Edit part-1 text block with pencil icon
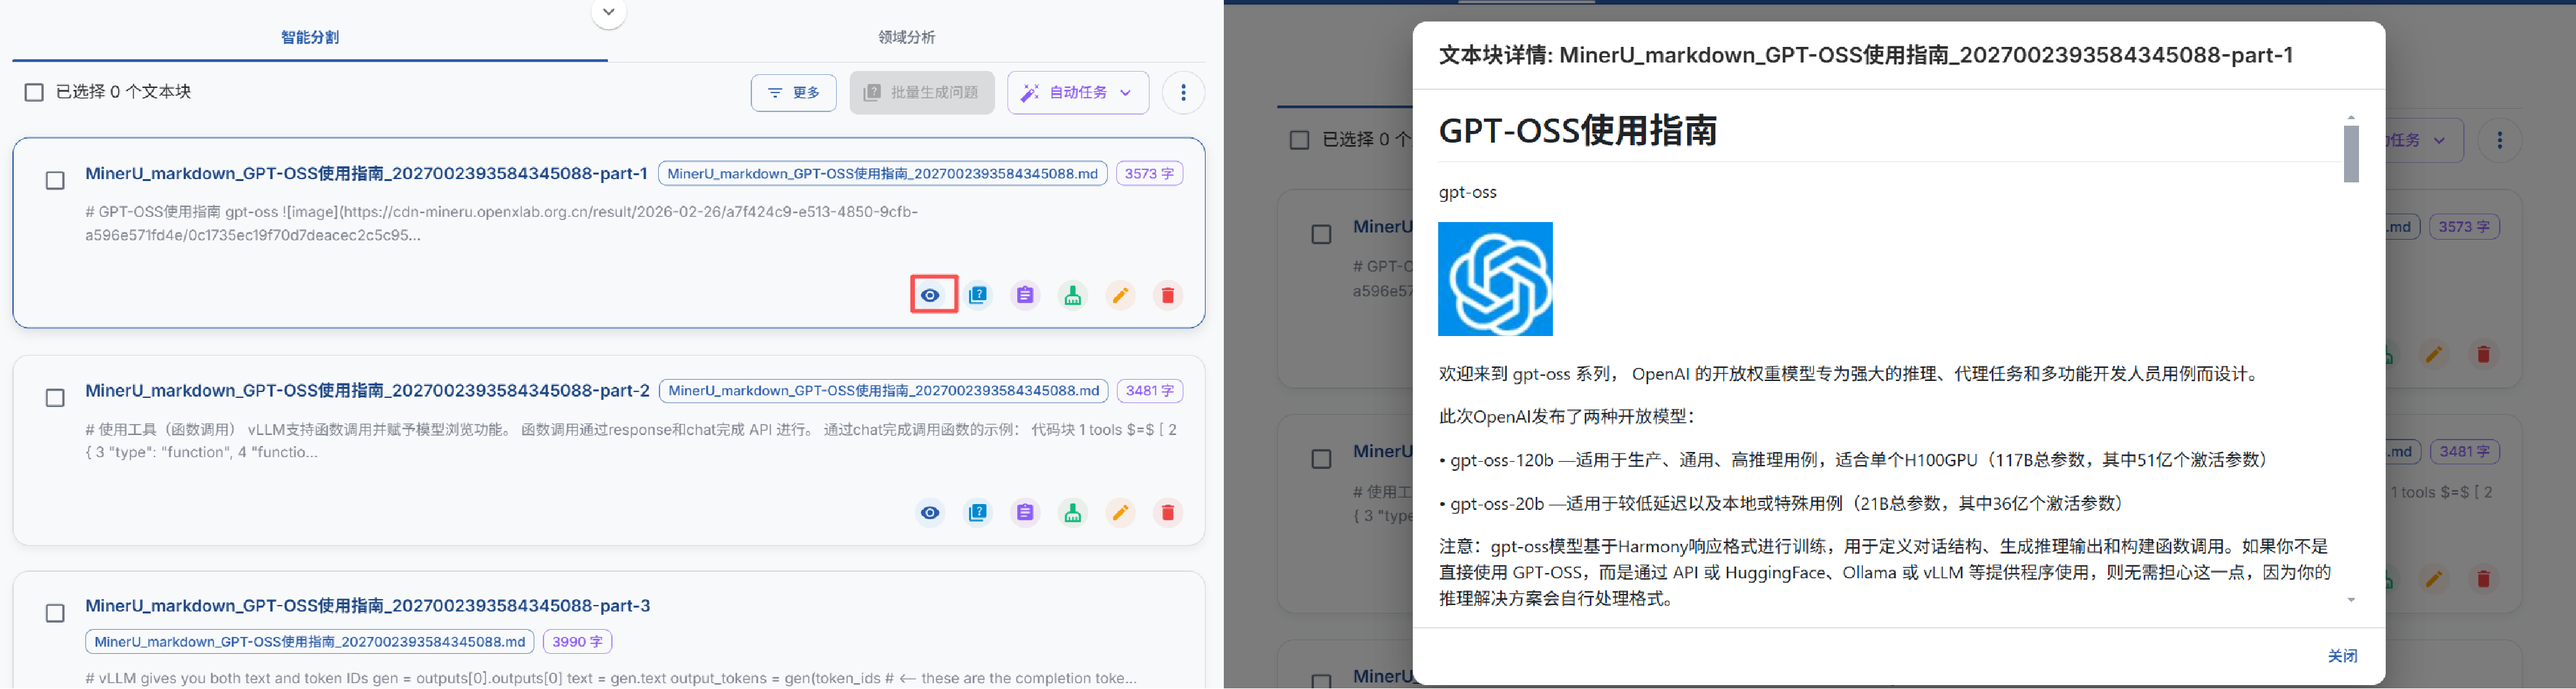The width and height of the screenshot is (2576, 689). (x=1120, y=295)
